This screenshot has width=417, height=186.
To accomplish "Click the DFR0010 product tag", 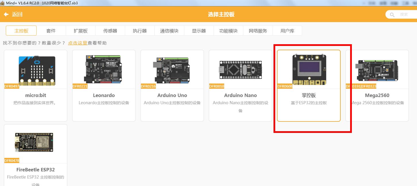I will tap(217, 86).
